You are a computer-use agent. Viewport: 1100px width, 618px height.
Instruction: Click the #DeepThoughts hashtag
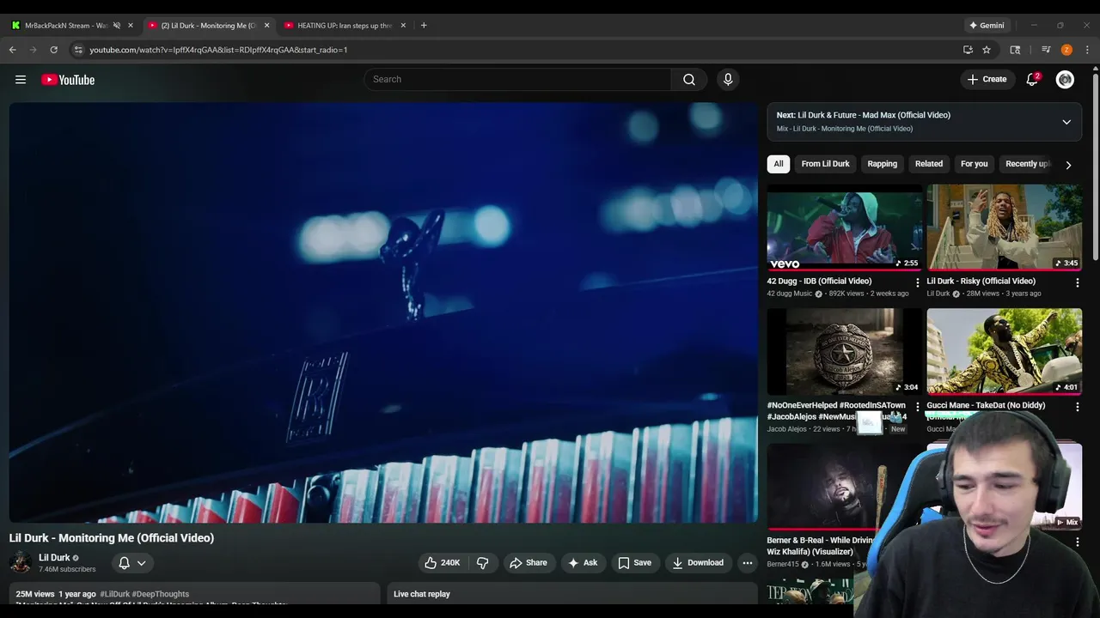[161, 594]
